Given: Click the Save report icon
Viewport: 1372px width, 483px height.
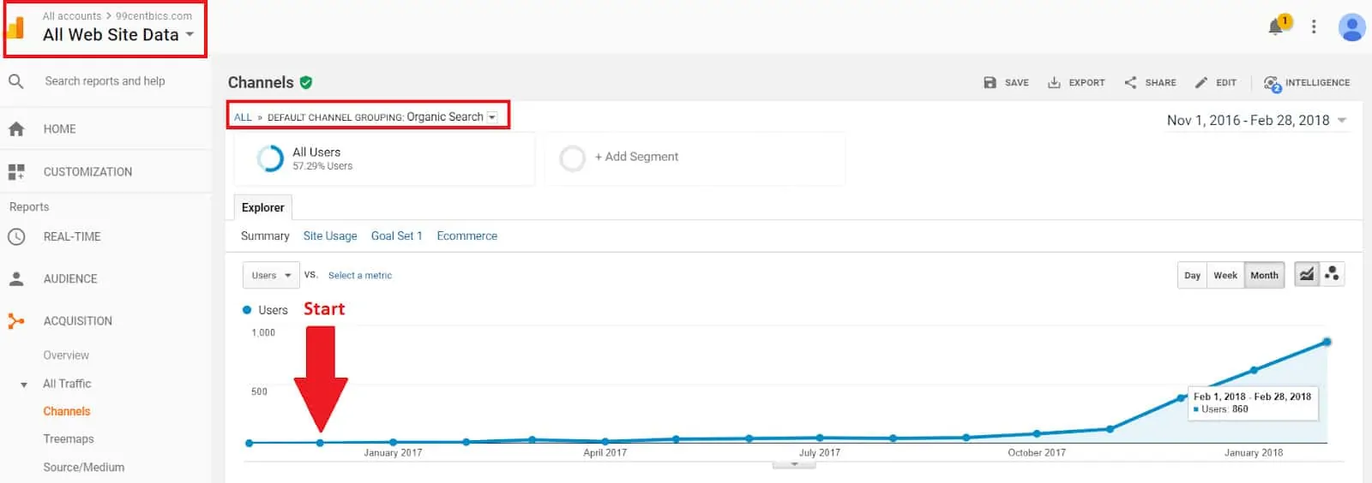Looking at the screenshot, I should pos(990,83).
